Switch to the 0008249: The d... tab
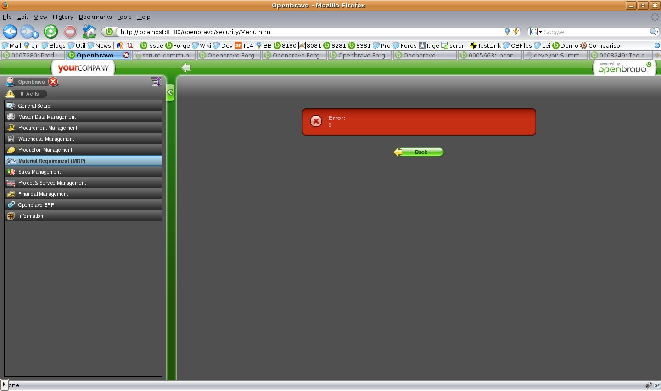This screenshot has height=391, width=661. click(x=621, y=55)
